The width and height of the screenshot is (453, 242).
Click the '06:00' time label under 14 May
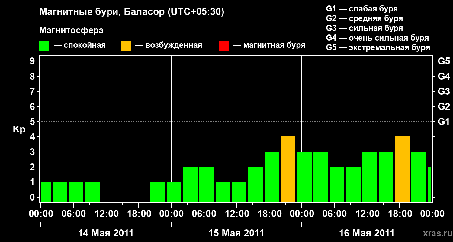coord(73,214)
